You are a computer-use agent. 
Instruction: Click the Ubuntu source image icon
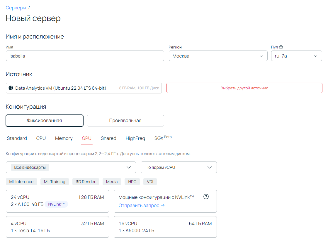coord(11,88)
